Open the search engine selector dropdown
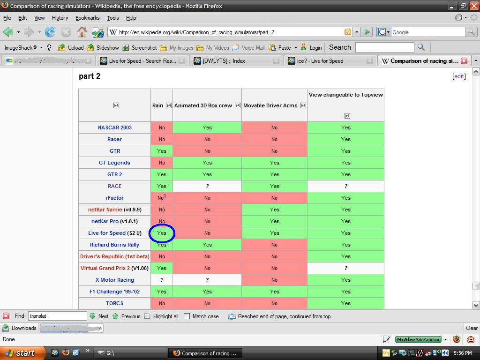The width and height of the screenshot is (480, 360). tap(388, 32)
